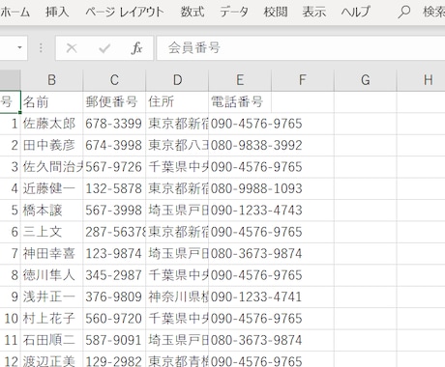Select the cell 石田順二
The image size is (445, 367).
pyautogui.click(x=51, y=340)
